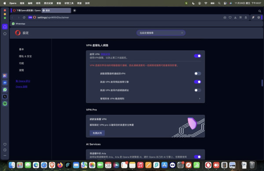The height and width of the screenshot is (171, 264).
Task: Open Spotlight search in the menu bar
Action: (219, 3)
